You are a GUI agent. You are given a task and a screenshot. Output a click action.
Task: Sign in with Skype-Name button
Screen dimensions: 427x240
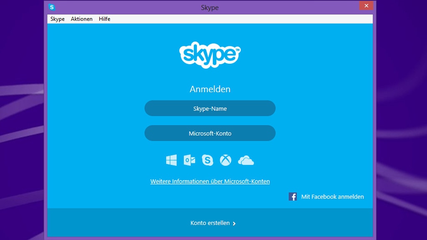(x=210, y=108)
